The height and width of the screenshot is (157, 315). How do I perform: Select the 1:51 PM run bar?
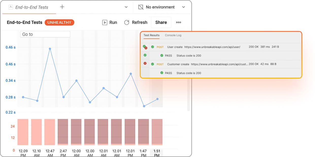pos(157,132)
